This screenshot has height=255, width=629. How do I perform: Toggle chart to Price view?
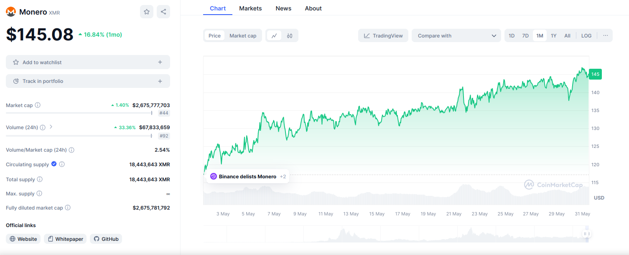pos(214,36)
